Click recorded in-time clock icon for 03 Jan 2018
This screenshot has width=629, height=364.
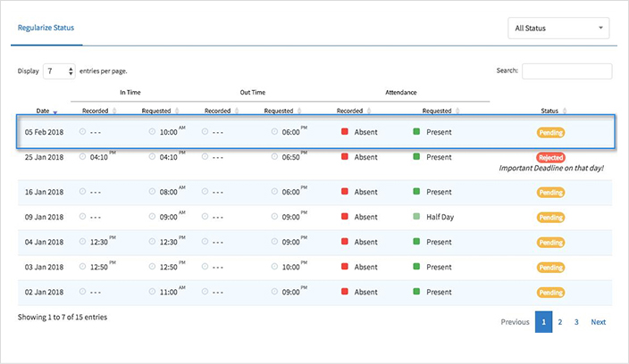(x=82, y=266)
